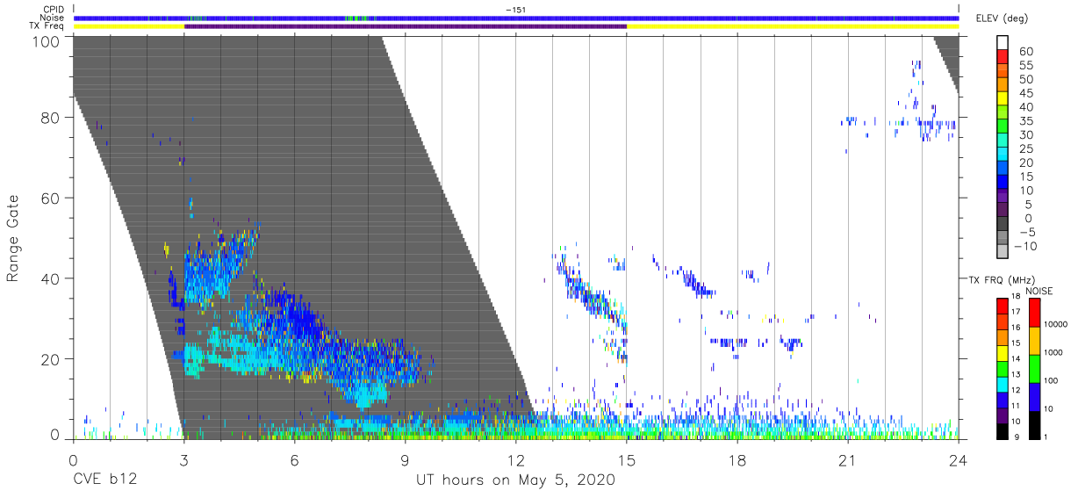Click the 25 label on elevation colorbar

point(1024,149)
